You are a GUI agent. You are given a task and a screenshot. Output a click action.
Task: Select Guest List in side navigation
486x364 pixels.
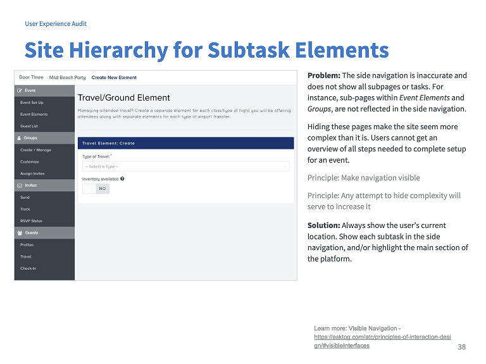[x=29, y=126]
